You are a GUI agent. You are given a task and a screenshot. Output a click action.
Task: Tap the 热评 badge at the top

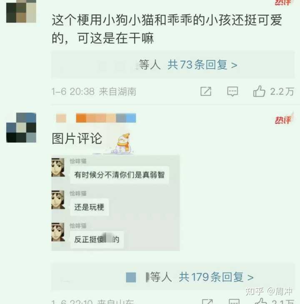(283, 3)
